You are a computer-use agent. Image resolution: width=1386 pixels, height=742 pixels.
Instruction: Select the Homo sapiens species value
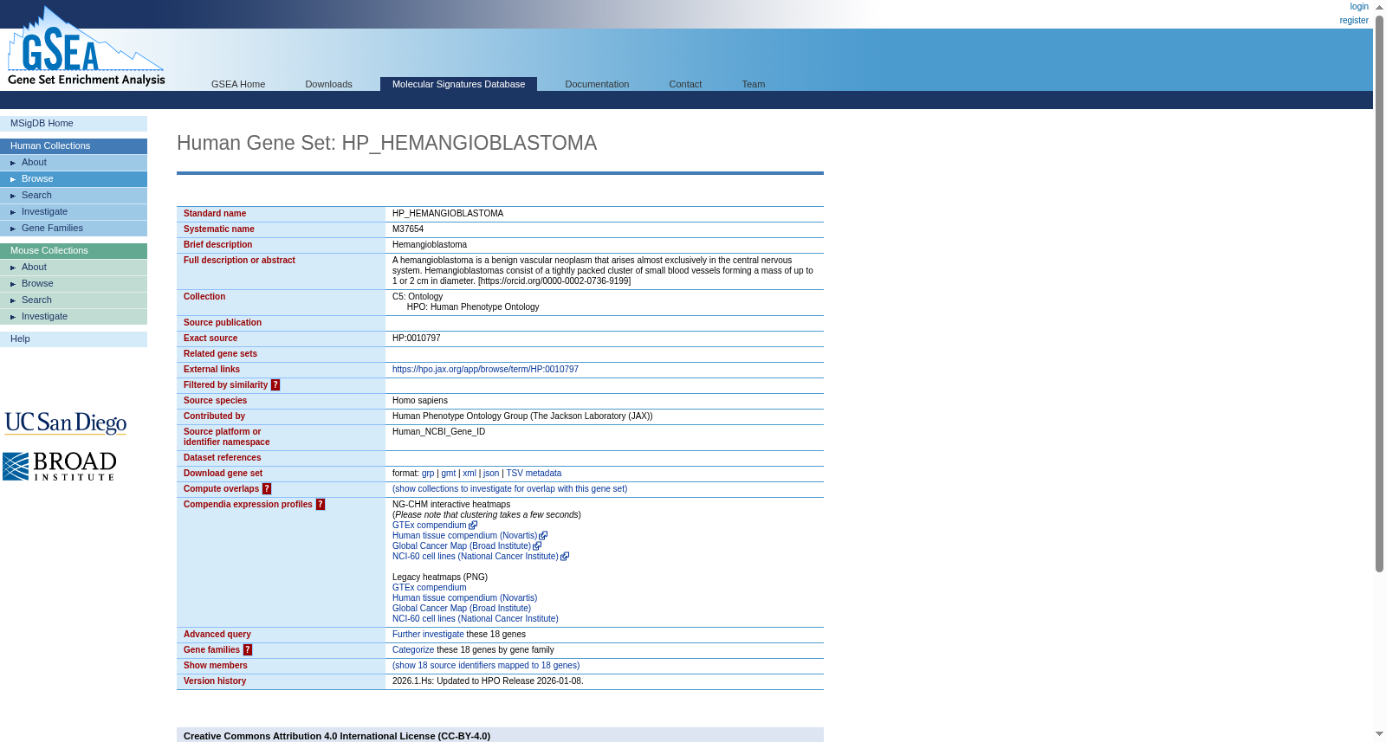point(420,401)
